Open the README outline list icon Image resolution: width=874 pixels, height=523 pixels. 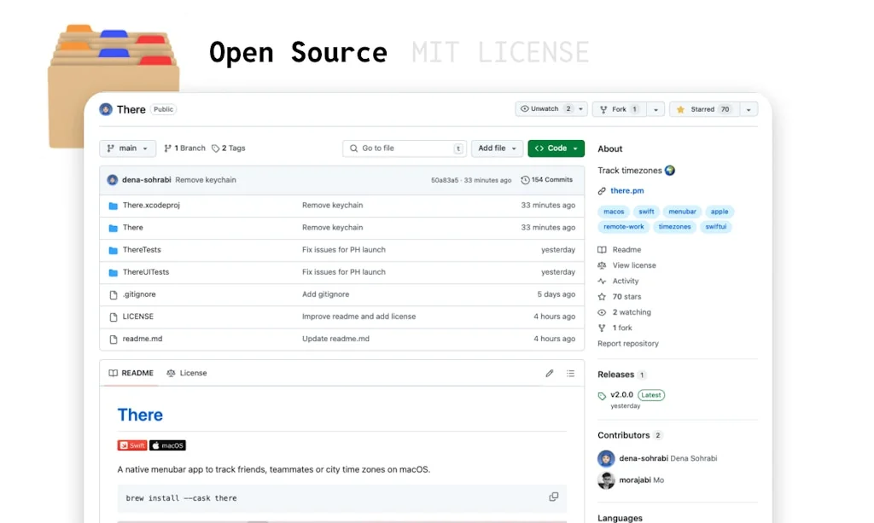[571, 374]
